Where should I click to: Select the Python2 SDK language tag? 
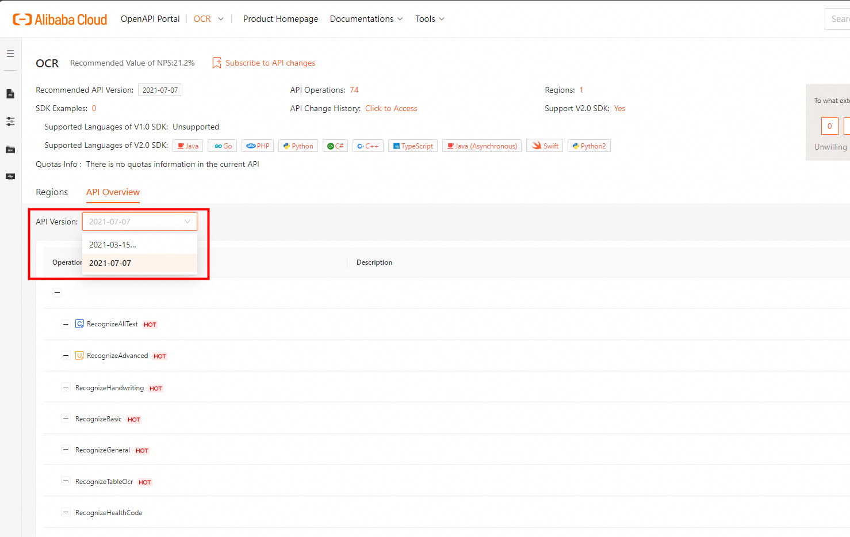coord(589,146)
